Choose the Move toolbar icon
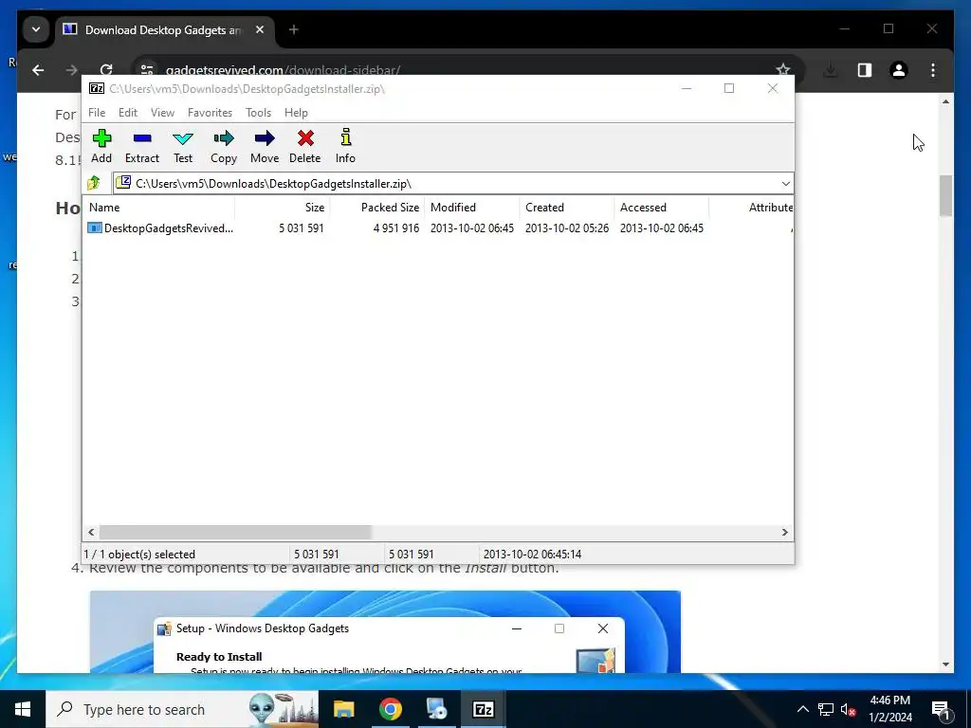Screen dimensions: 971x728 tap(265, 147)
